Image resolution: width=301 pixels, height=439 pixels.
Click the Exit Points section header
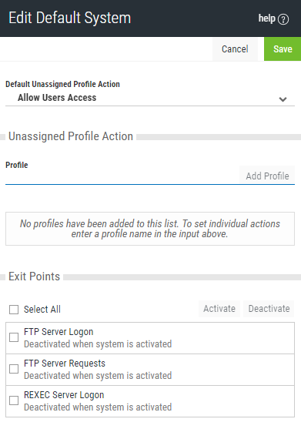[x=34, y=276]
